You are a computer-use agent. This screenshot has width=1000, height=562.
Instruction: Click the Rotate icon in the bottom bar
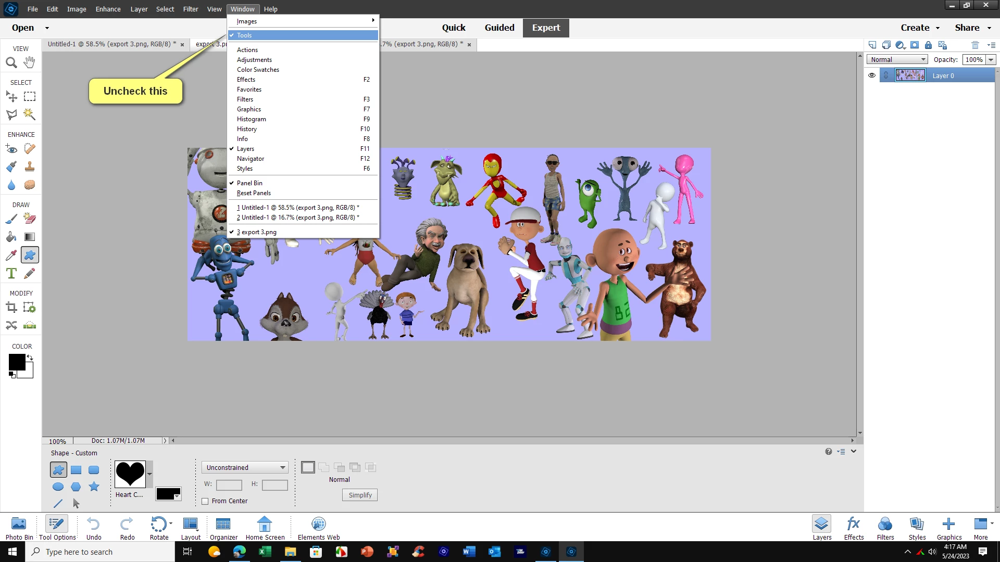click(x=158, y=525)
